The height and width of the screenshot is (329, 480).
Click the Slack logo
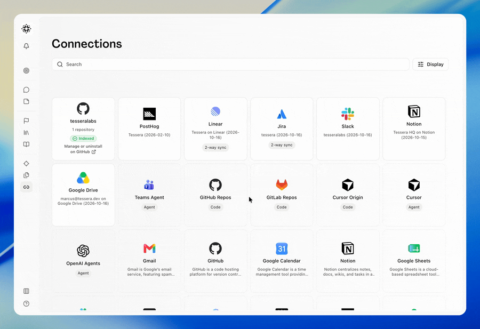coord(348,114)
